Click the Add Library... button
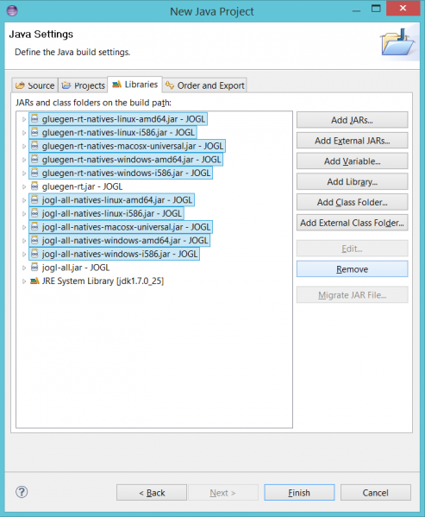The image size is (425, 517). (x=352, y=181)
